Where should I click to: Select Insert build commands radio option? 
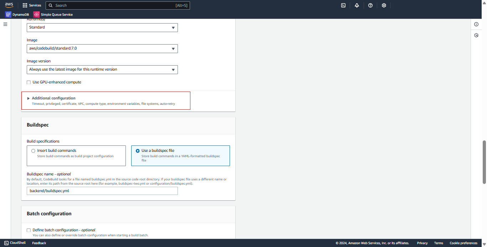(x=34, y=151)
